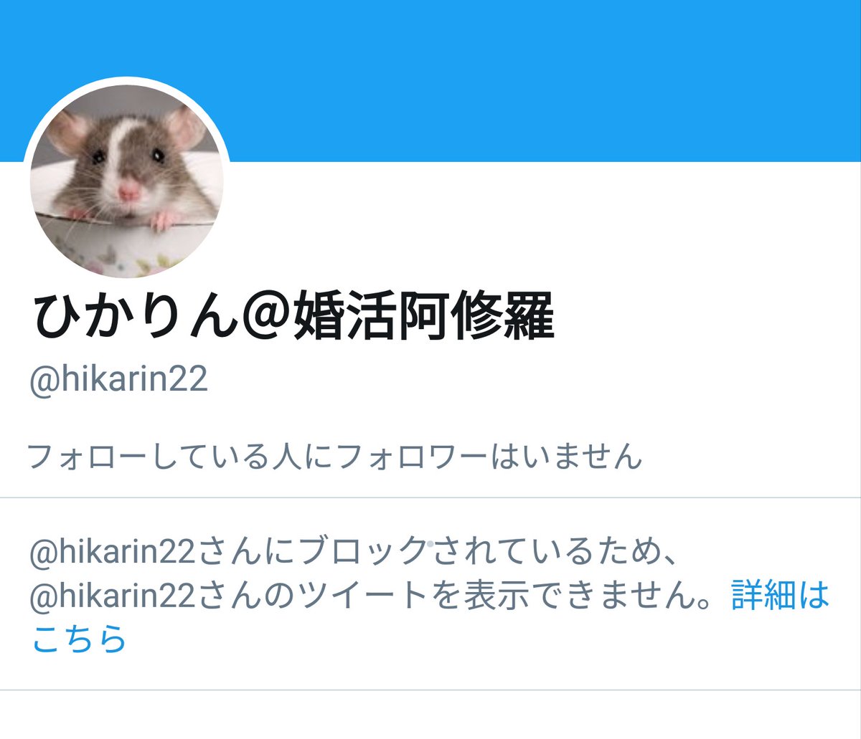Tap the フォローしている人にフォロワーはいません text

[x=334, y=457]
